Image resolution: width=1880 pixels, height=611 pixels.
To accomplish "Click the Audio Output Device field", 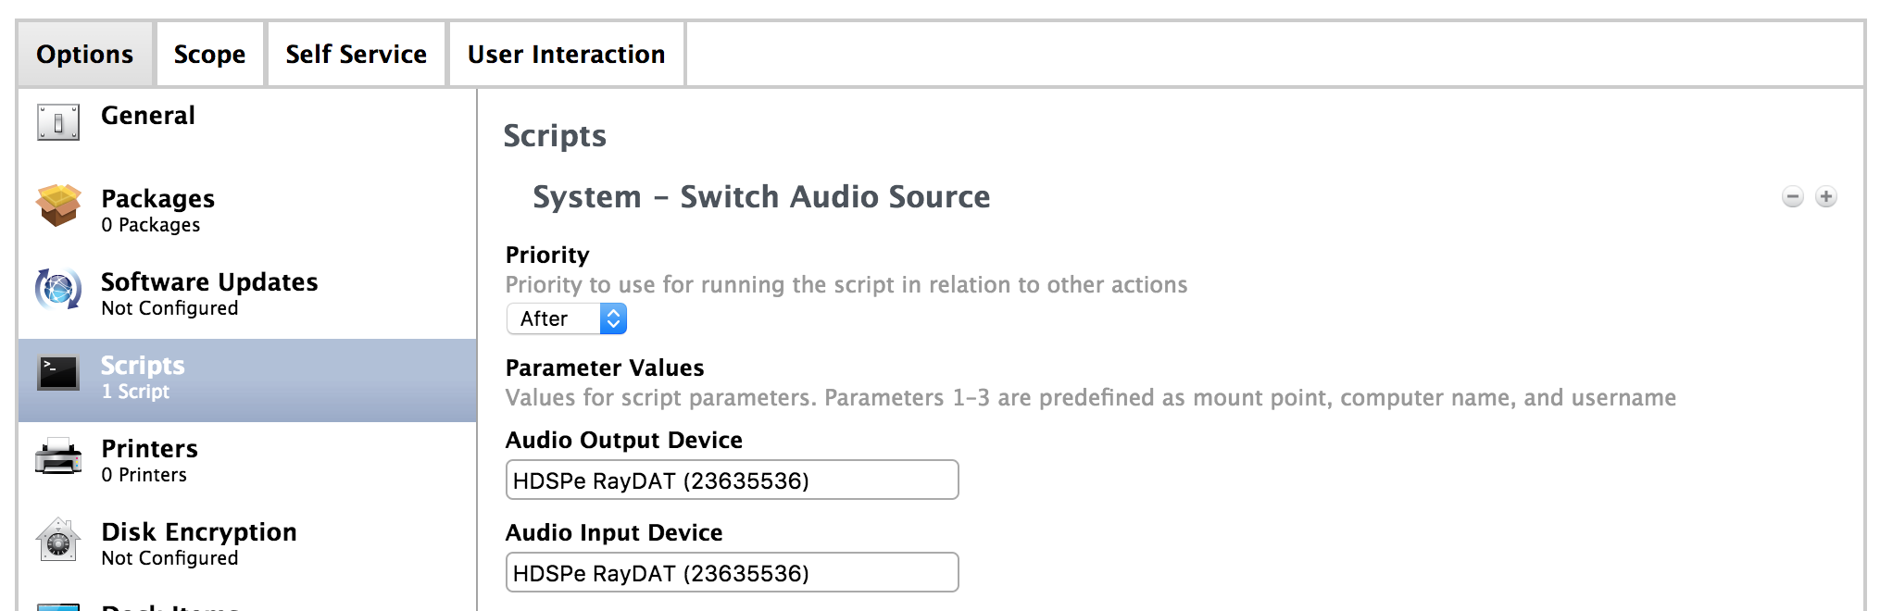I will pos(732,480).
